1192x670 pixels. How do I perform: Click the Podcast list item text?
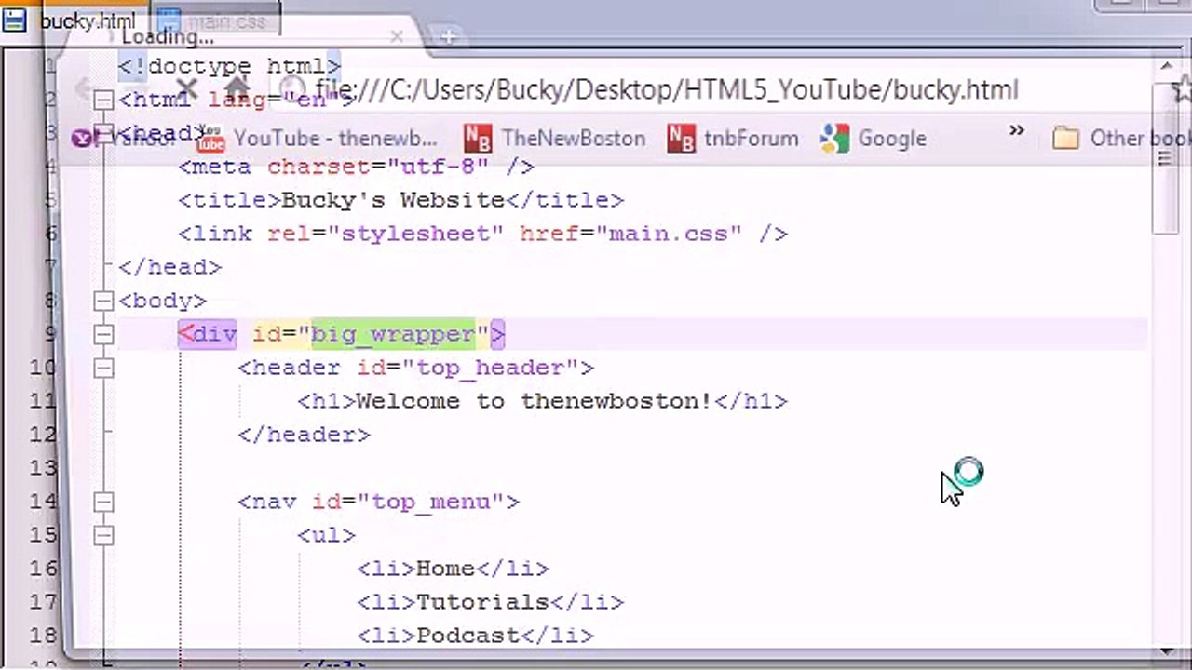pos(467,636)
